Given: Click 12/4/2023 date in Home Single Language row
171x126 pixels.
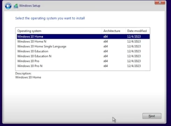Looking at the screenshot, I should point(134,46).
